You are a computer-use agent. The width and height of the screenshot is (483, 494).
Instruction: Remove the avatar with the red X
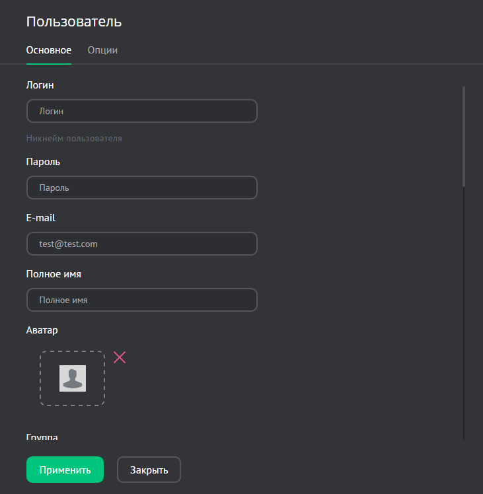click(x=120, y=357)
